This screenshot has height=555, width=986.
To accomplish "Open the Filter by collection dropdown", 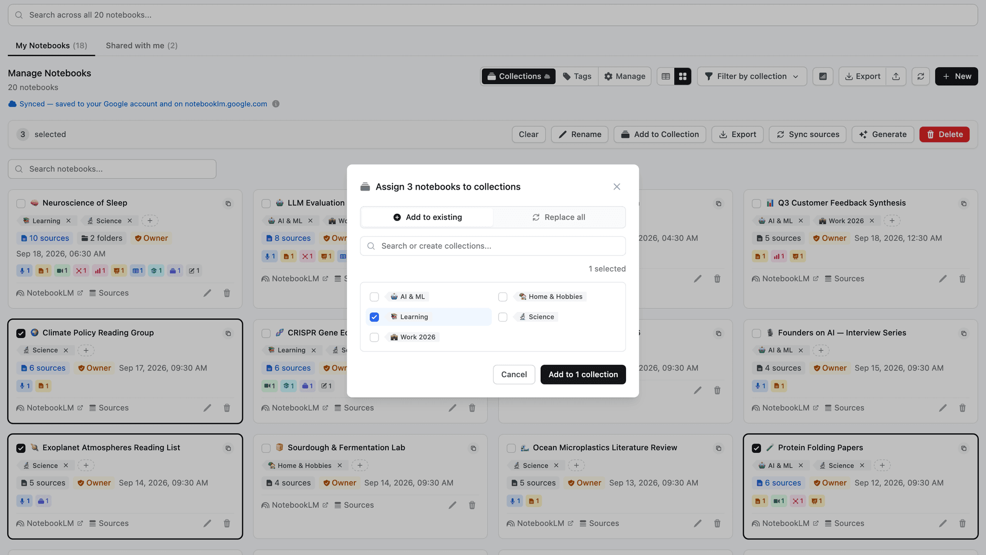I will (x=752, y=77).
